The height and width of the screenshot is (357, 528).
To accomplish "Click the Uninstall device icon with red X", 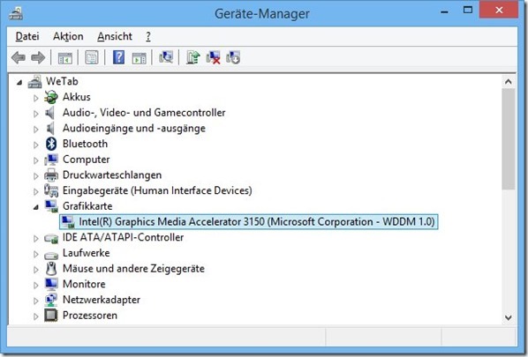I will coord(213,57).
